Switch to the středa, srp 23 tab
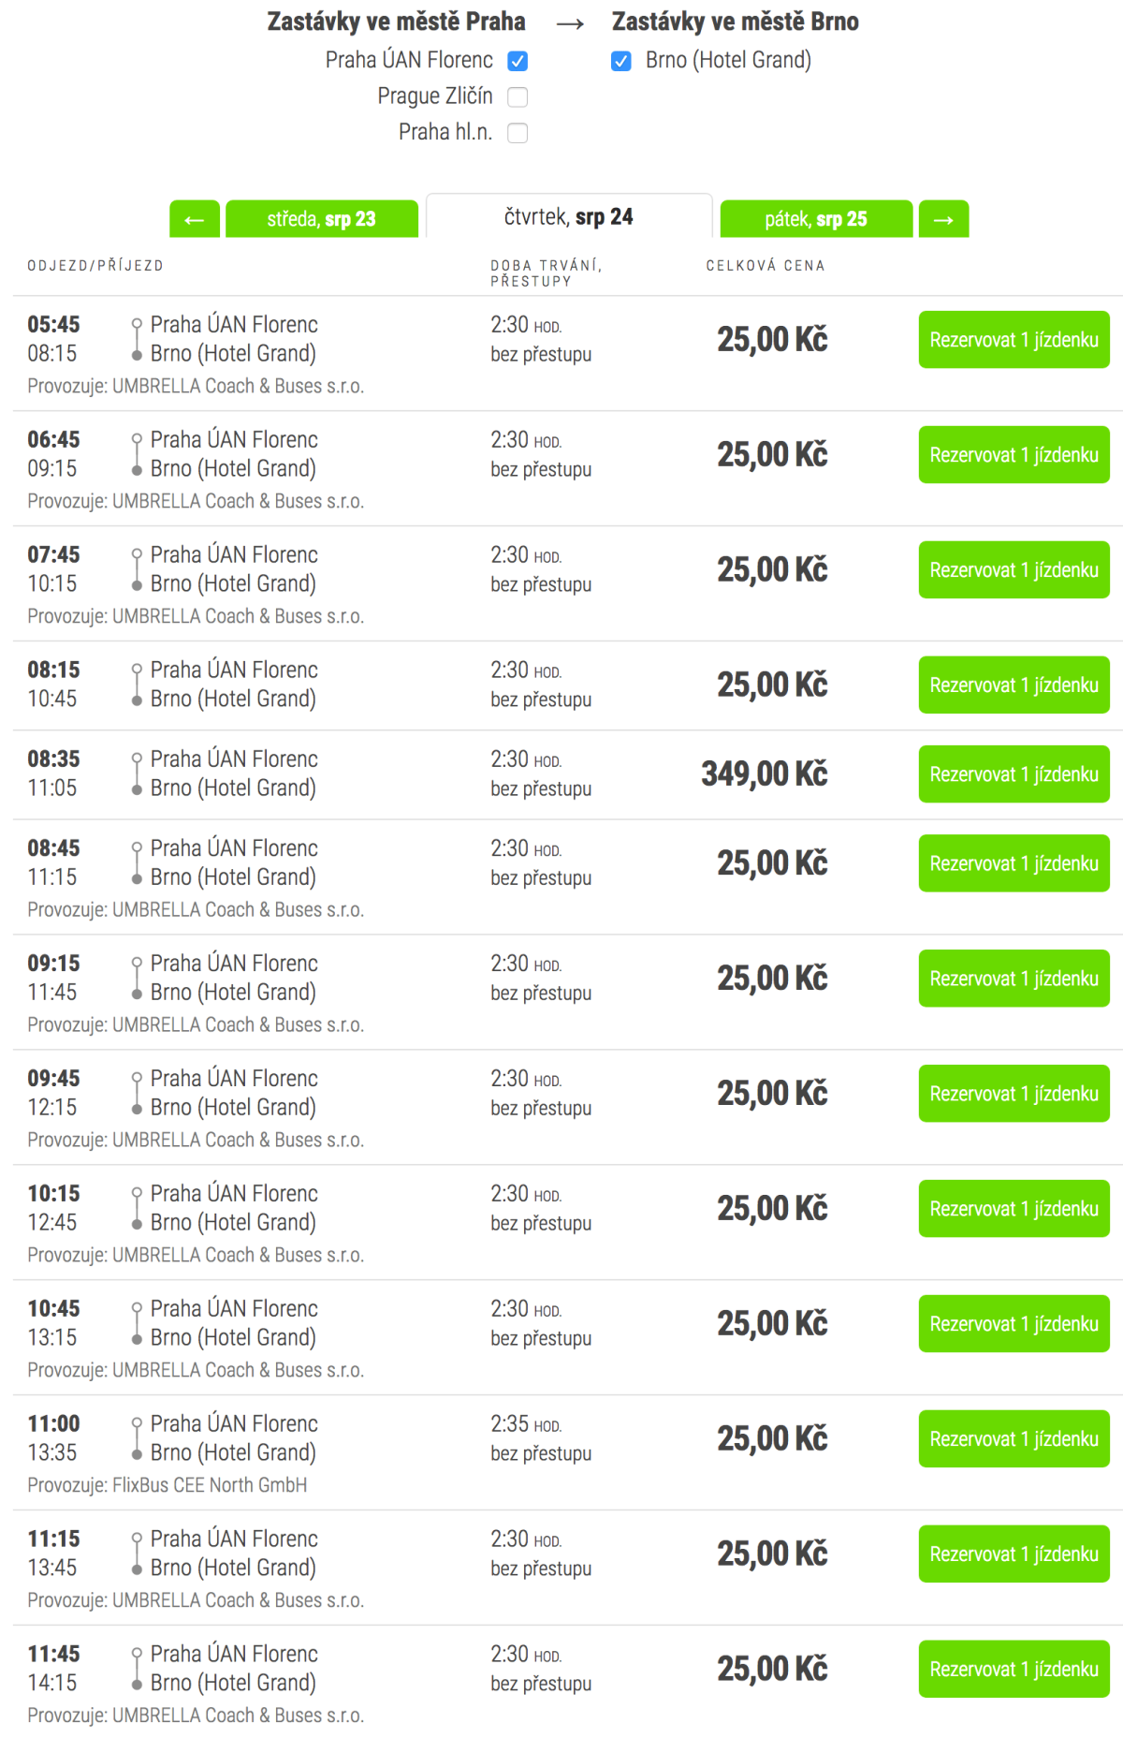Viewport: 1123px width, 1738px height. 322,219
